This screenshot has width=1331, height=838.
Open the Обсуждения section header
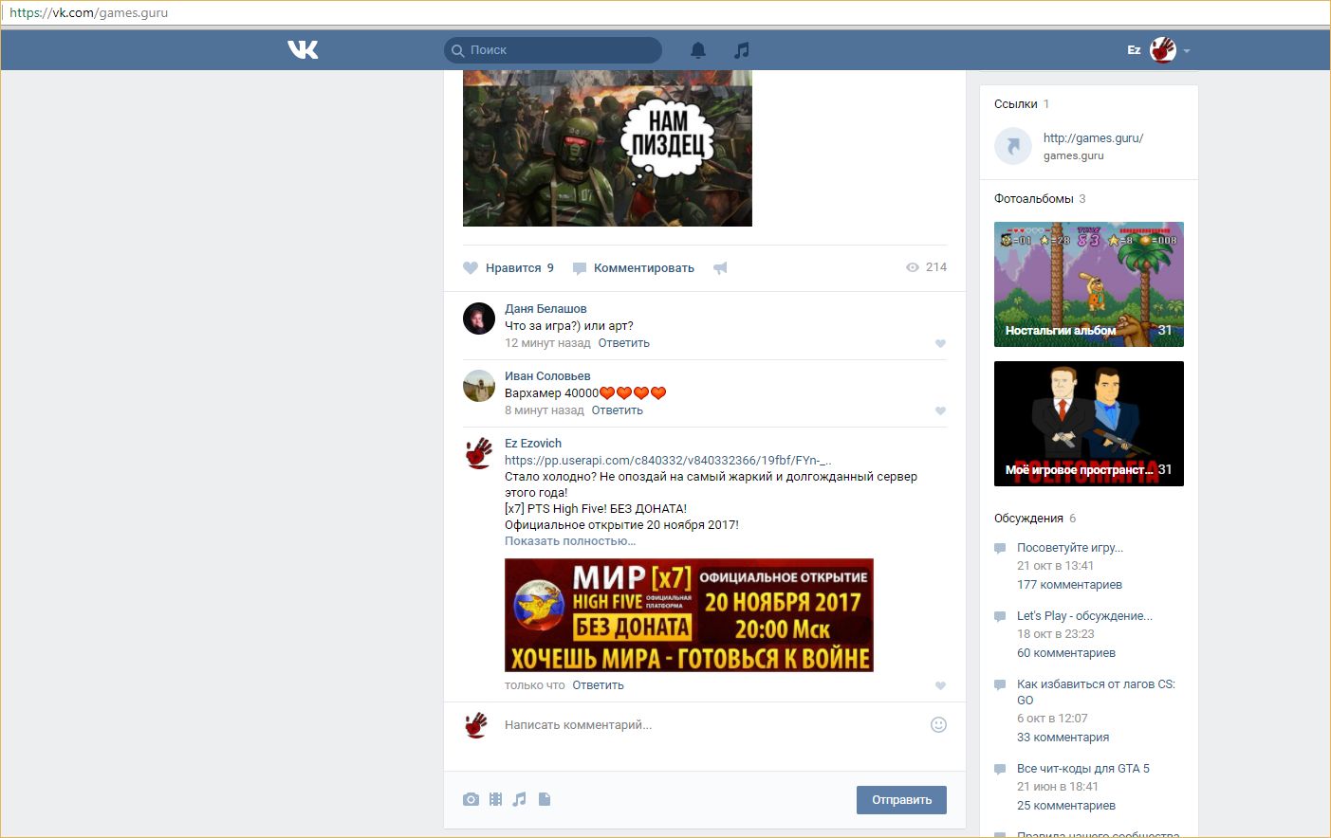tap(1035, 519)
